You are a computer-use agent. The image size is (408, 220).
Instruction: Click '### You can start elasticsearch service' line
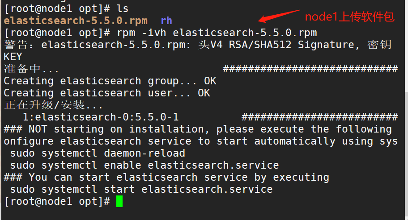click(x=166, y=178)
